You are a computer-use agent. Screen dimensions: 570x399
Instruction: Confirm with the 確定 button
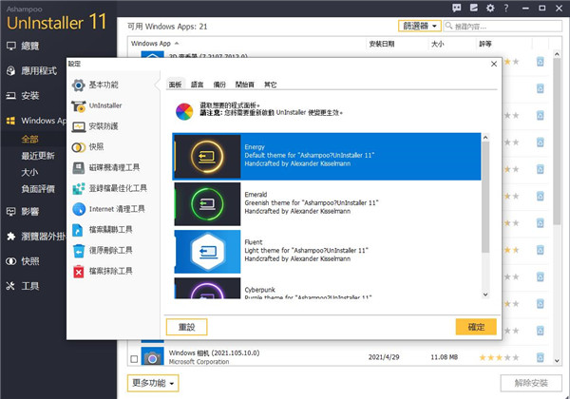pyautogui.click(x=476, y=327)
